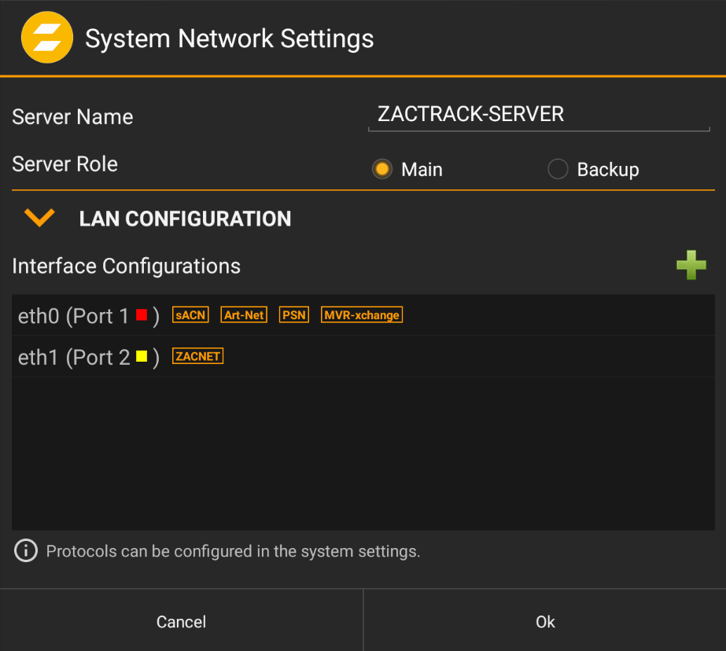Click the ZACNET protocol tag
The height and width of the screenshot is (651, 726).
[197, 356]
